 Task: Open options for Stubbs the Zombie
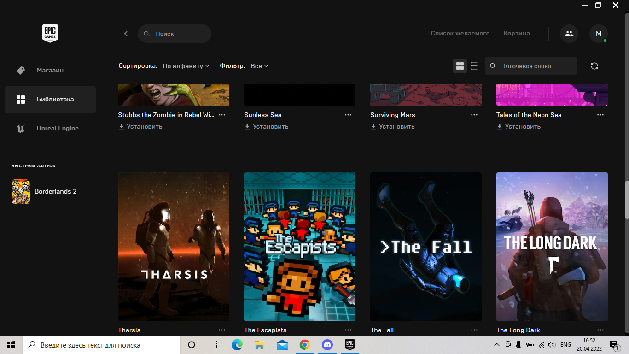click(222, 115)
